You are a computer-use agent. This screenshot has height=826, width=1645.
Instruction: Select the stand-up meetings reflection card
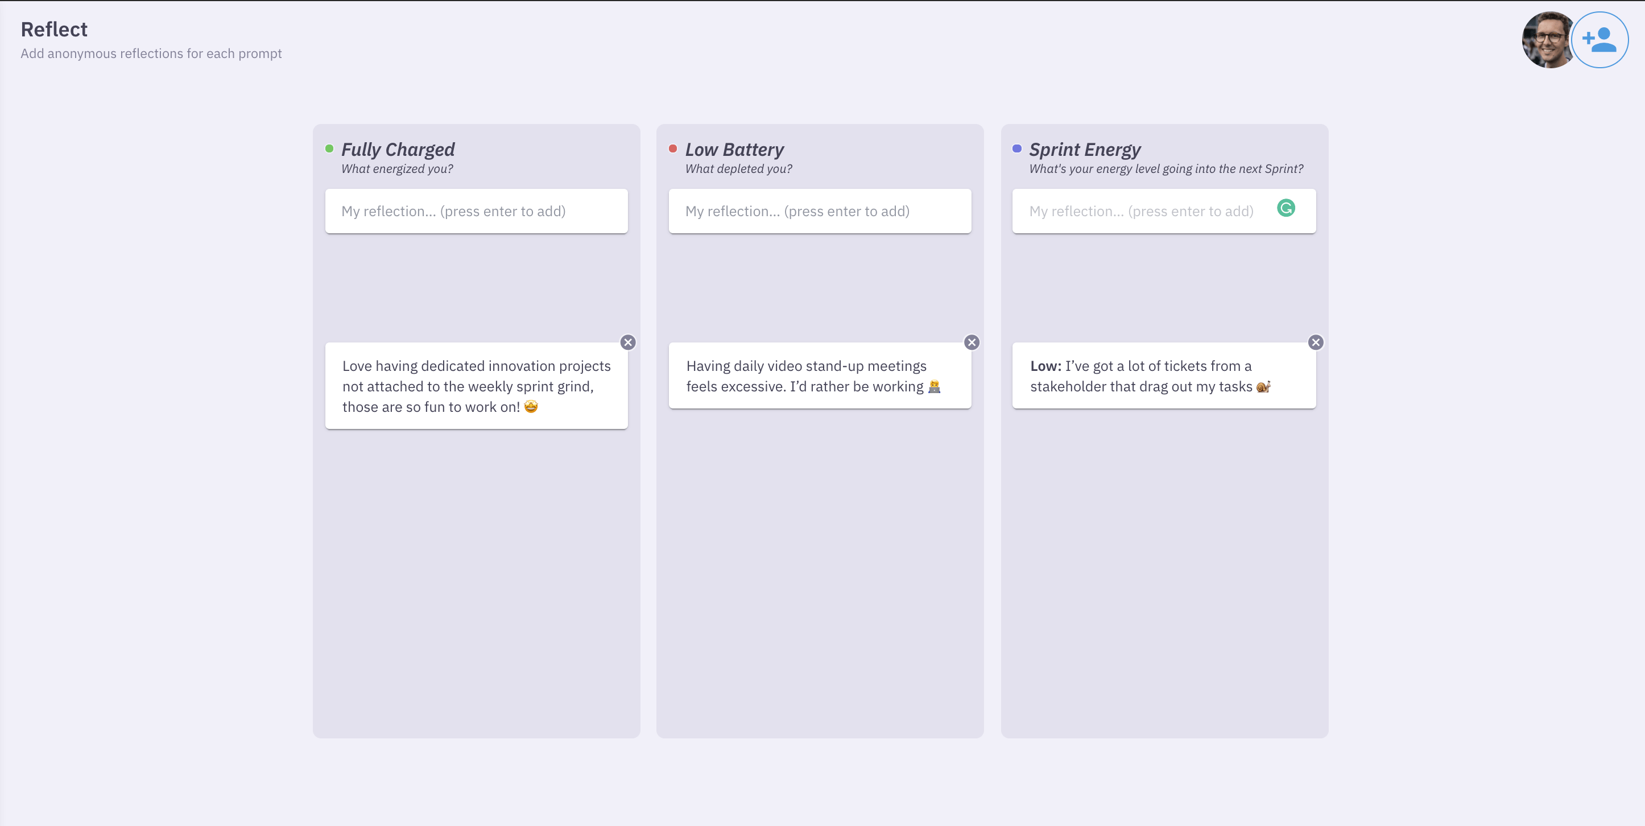820,375
